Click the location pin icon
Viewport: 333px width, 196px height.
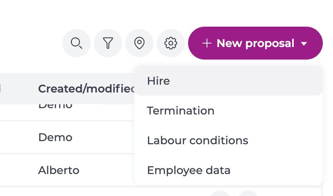[139, 43]
